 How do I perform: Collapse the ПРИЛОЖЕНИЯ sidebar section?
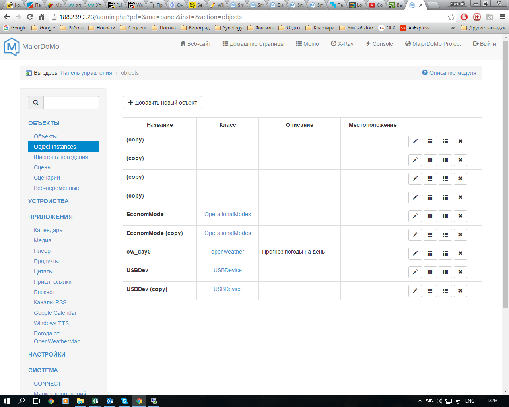[x=51, y=217]
